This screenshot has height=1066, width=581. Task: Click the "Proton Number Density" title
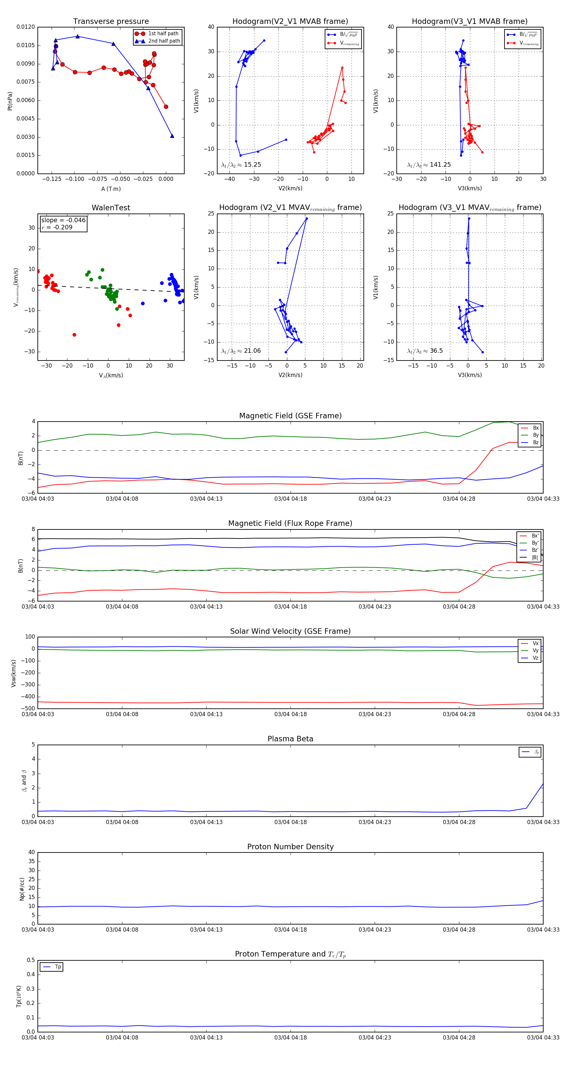[x=290, y=847]
